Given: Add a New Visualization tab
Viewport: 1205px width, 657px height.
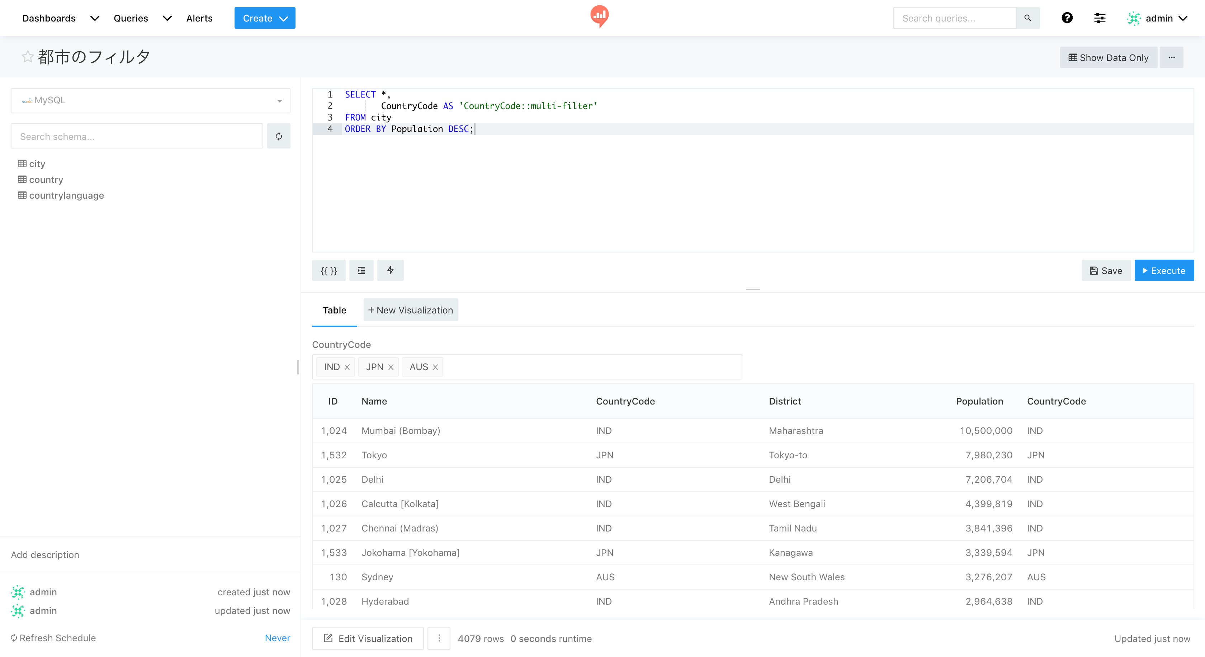Looking at the screenshot, I should [410, 310].
